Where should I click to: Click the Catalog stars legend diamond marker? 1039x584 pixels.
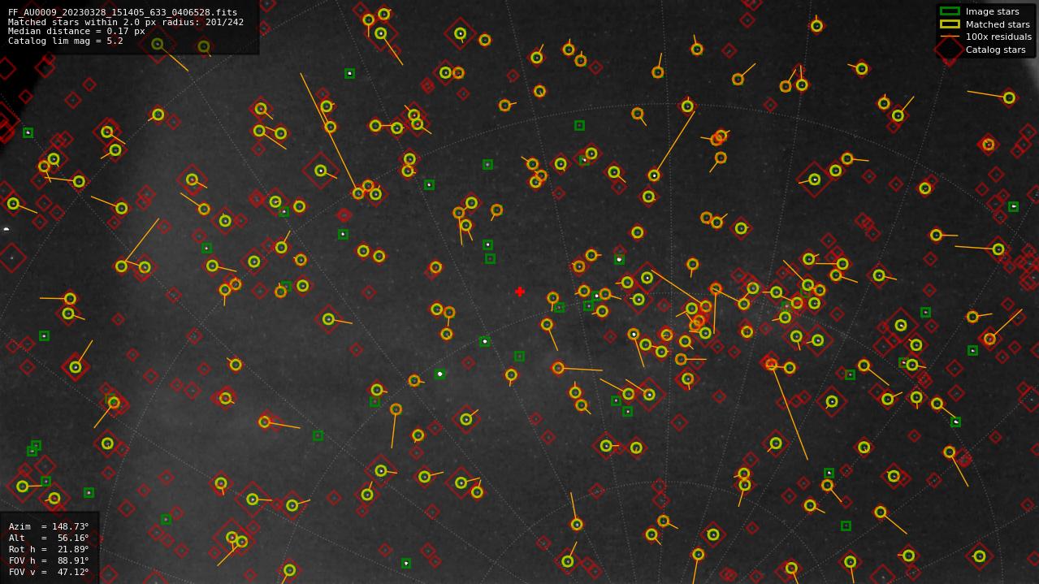click(950, 50)
